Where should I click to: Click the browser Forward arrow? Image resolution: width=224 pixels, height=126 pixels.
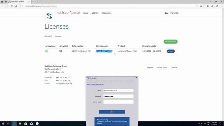pos(7,6)
